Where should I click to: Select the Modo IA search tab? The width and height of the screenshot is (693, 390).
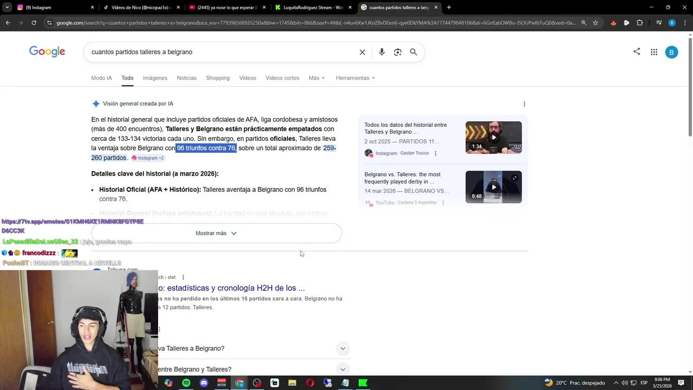pyautogui.click(x=101, y=78)
